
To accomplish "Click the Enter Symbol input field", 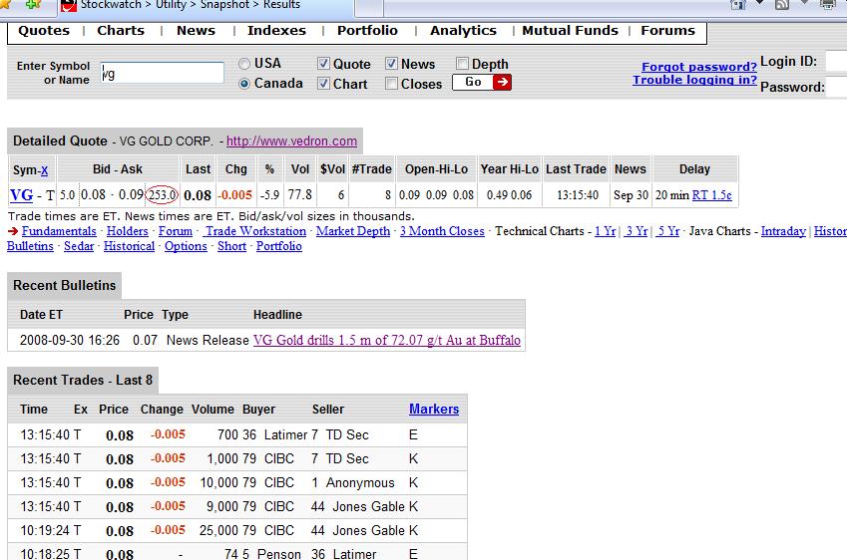I will click(x=162, y=73).
